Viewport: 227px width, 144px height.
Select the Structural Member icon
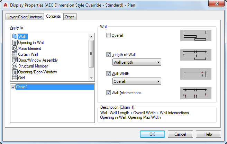point(15,66)
